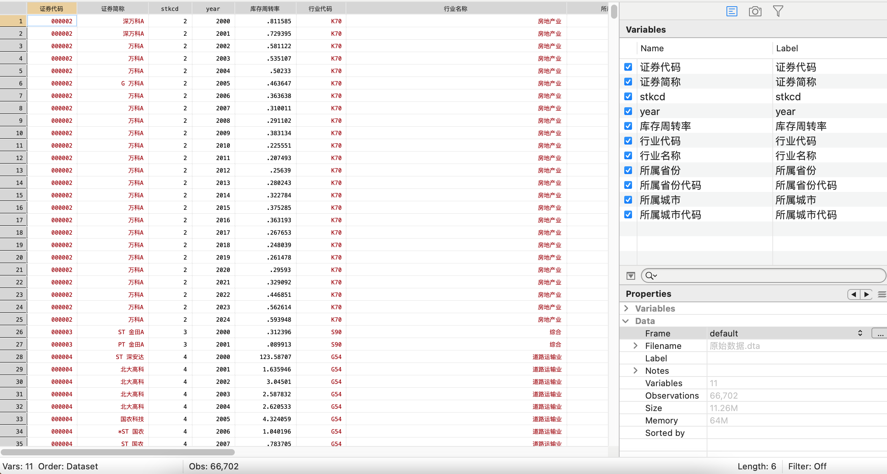The height and width of the screenshot is (474, 887).
Task: Expand the Variables properties section
Action: click(626, 308)
